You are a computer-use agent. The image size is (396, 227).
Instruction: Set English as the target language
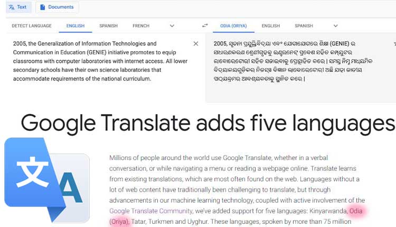click(x=270, y=26)
